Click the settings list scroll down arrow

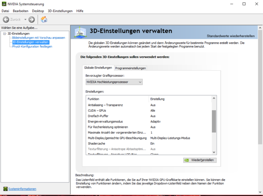pos(214,152)
